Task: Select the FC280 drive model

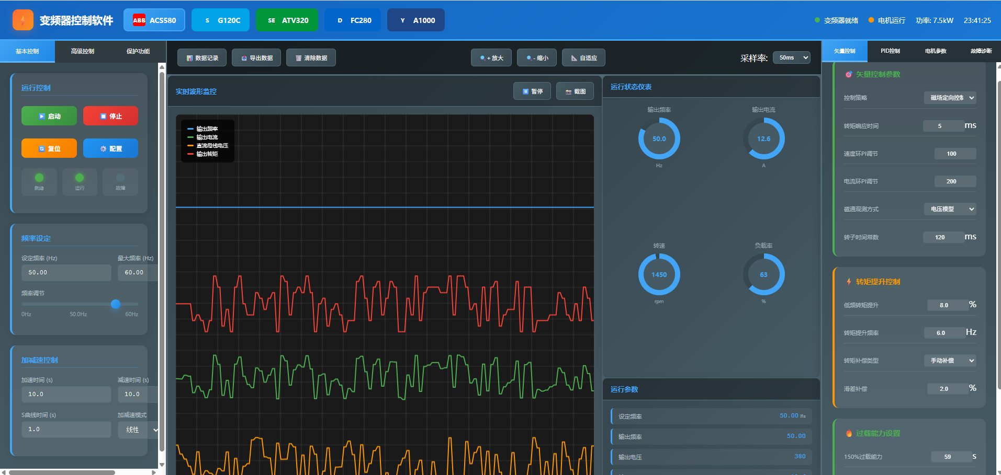Action: [353, 20]
